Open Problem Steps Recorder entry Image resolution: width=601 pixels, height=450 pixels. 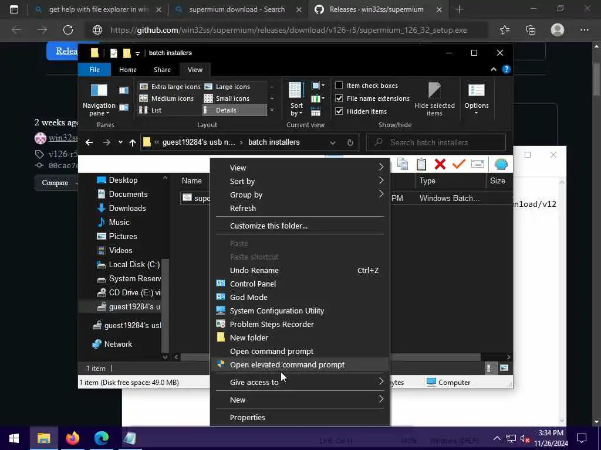[x=300, y=324]
